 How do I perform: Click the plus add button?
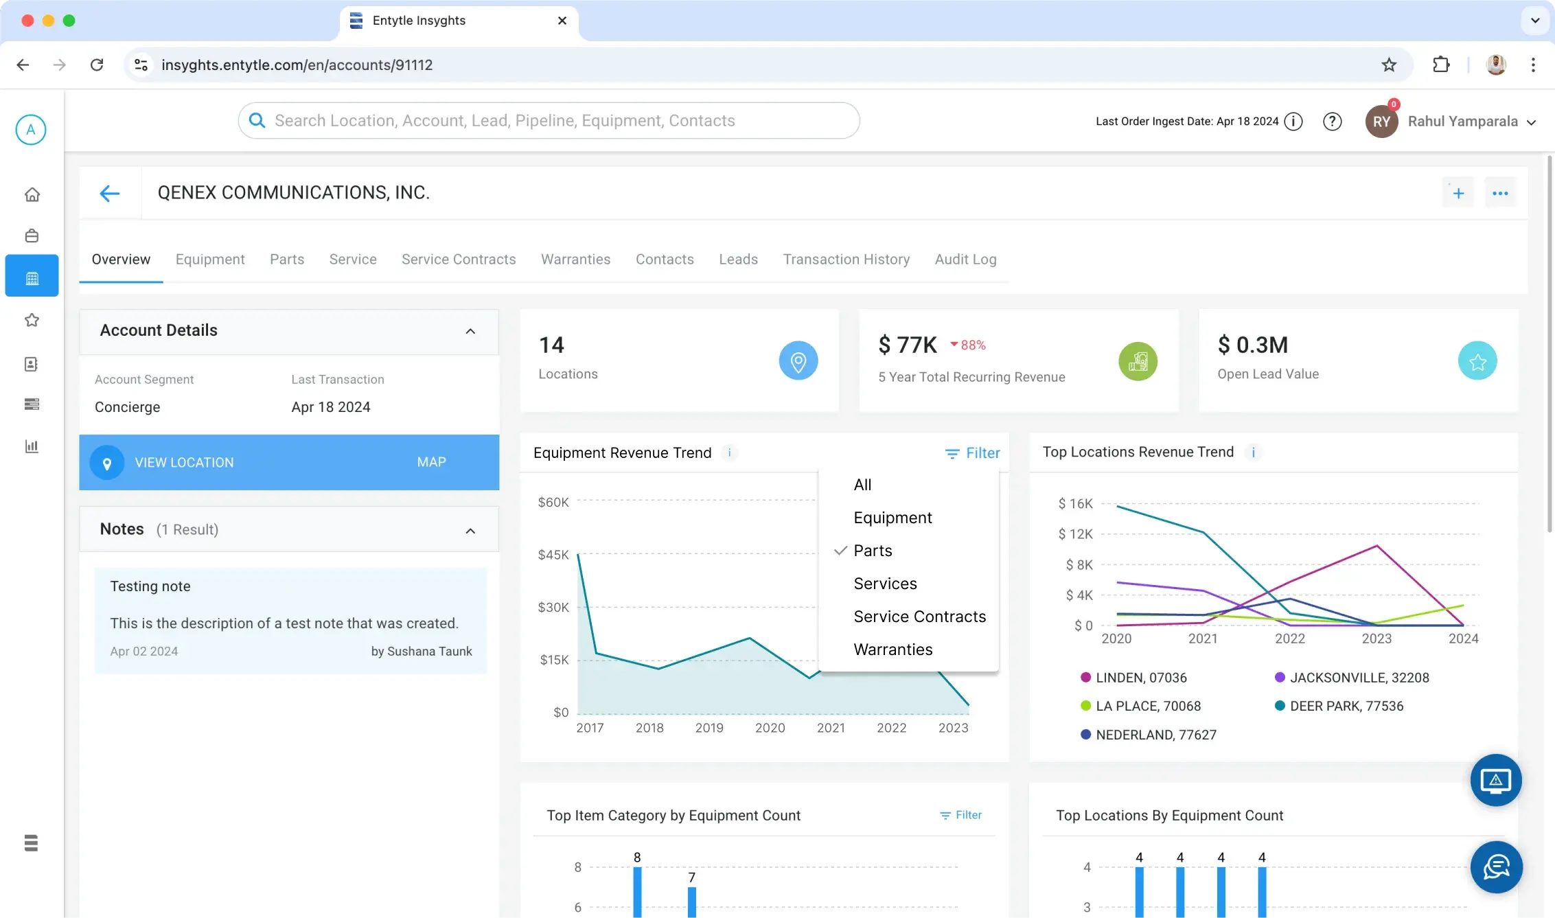(1458, 194)
